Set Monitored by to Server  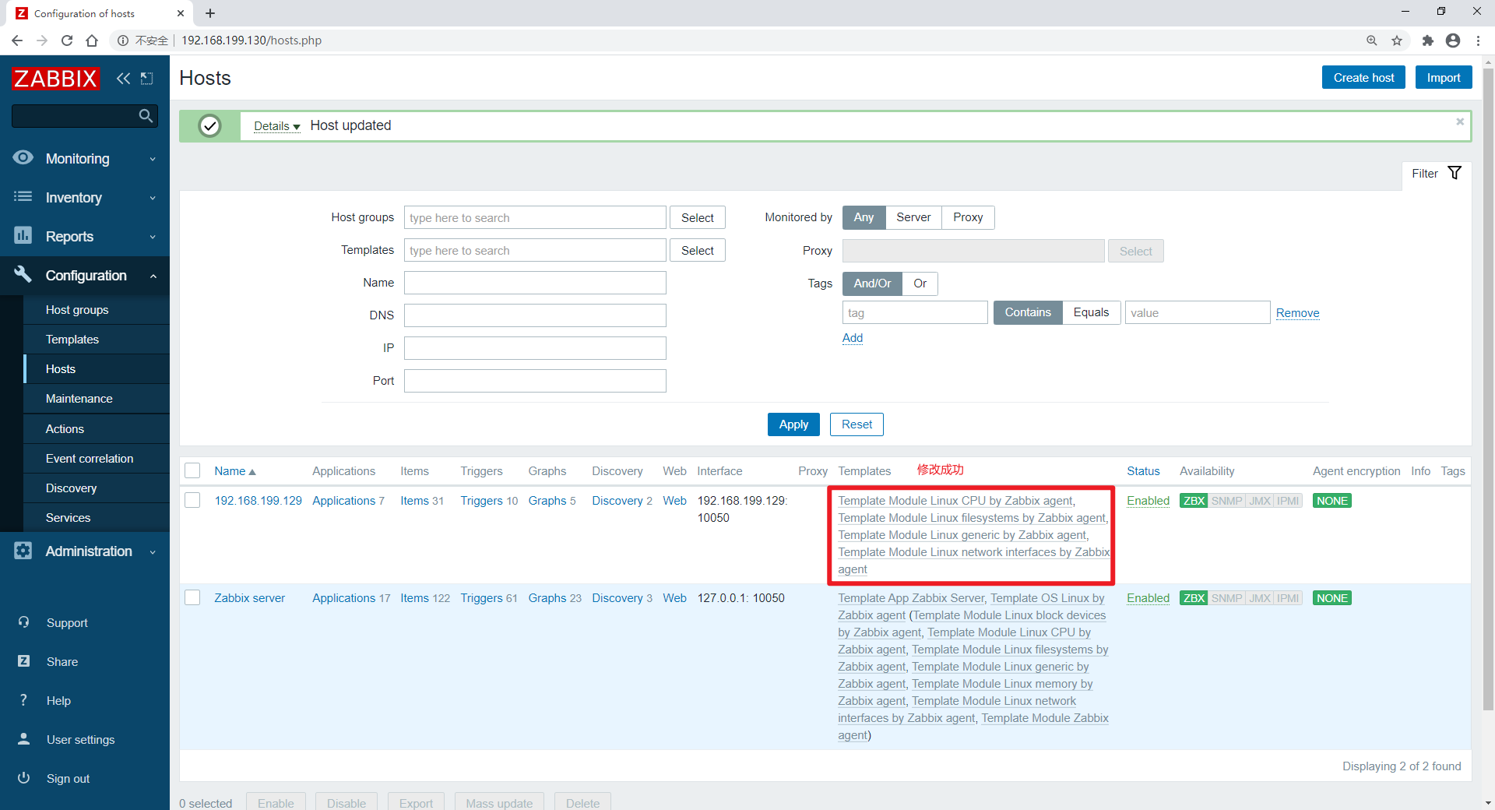click(x=913, y=217)
